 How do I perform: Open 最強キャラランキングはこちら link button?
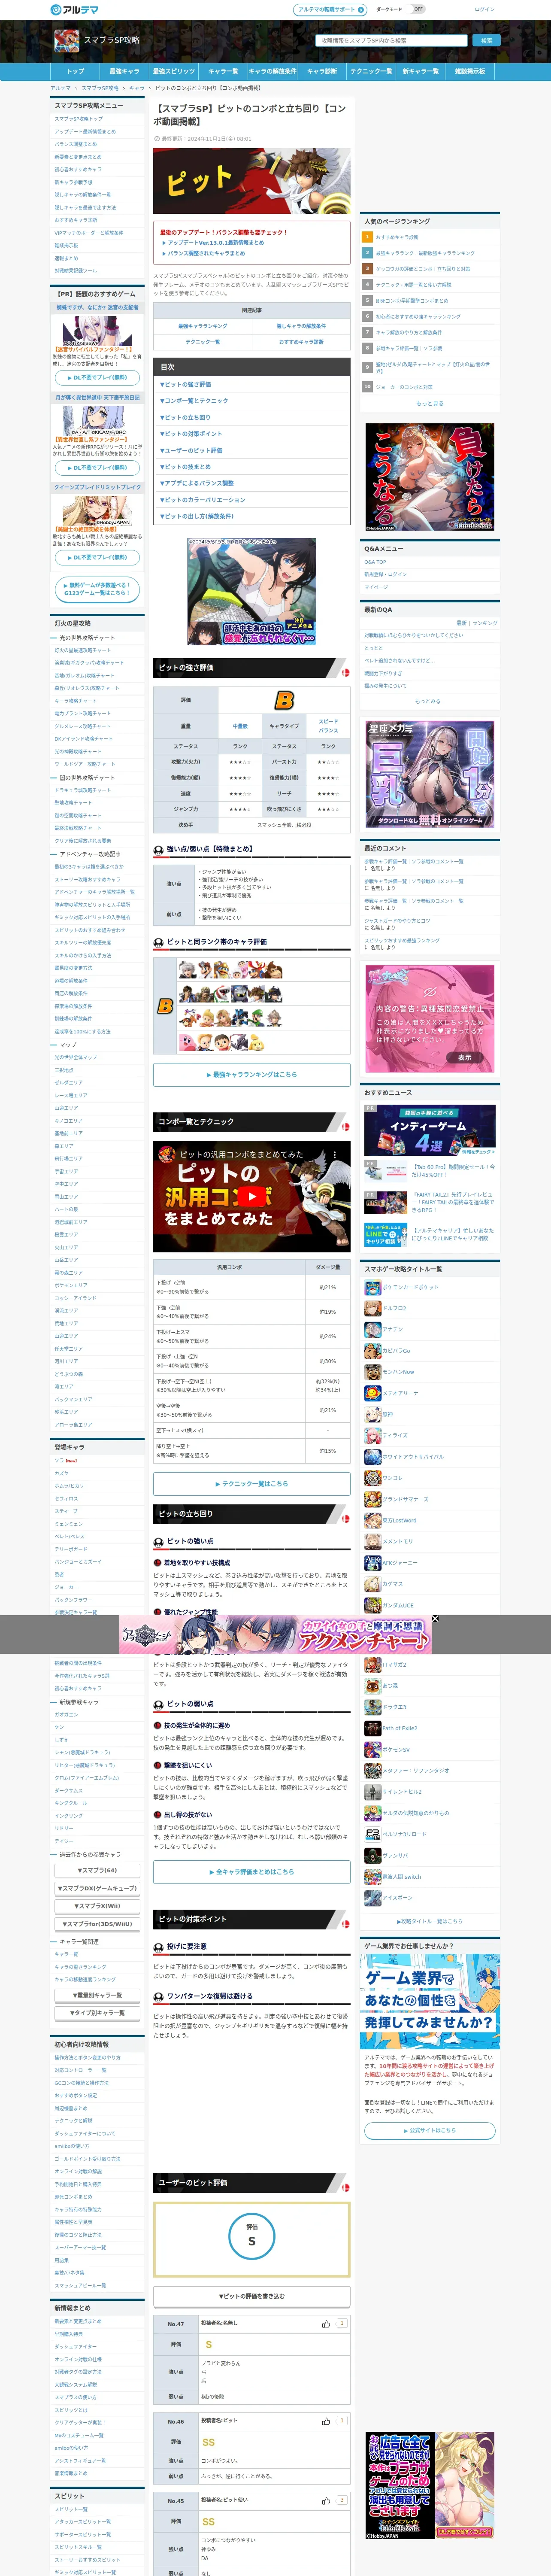tap(251, 1075)
